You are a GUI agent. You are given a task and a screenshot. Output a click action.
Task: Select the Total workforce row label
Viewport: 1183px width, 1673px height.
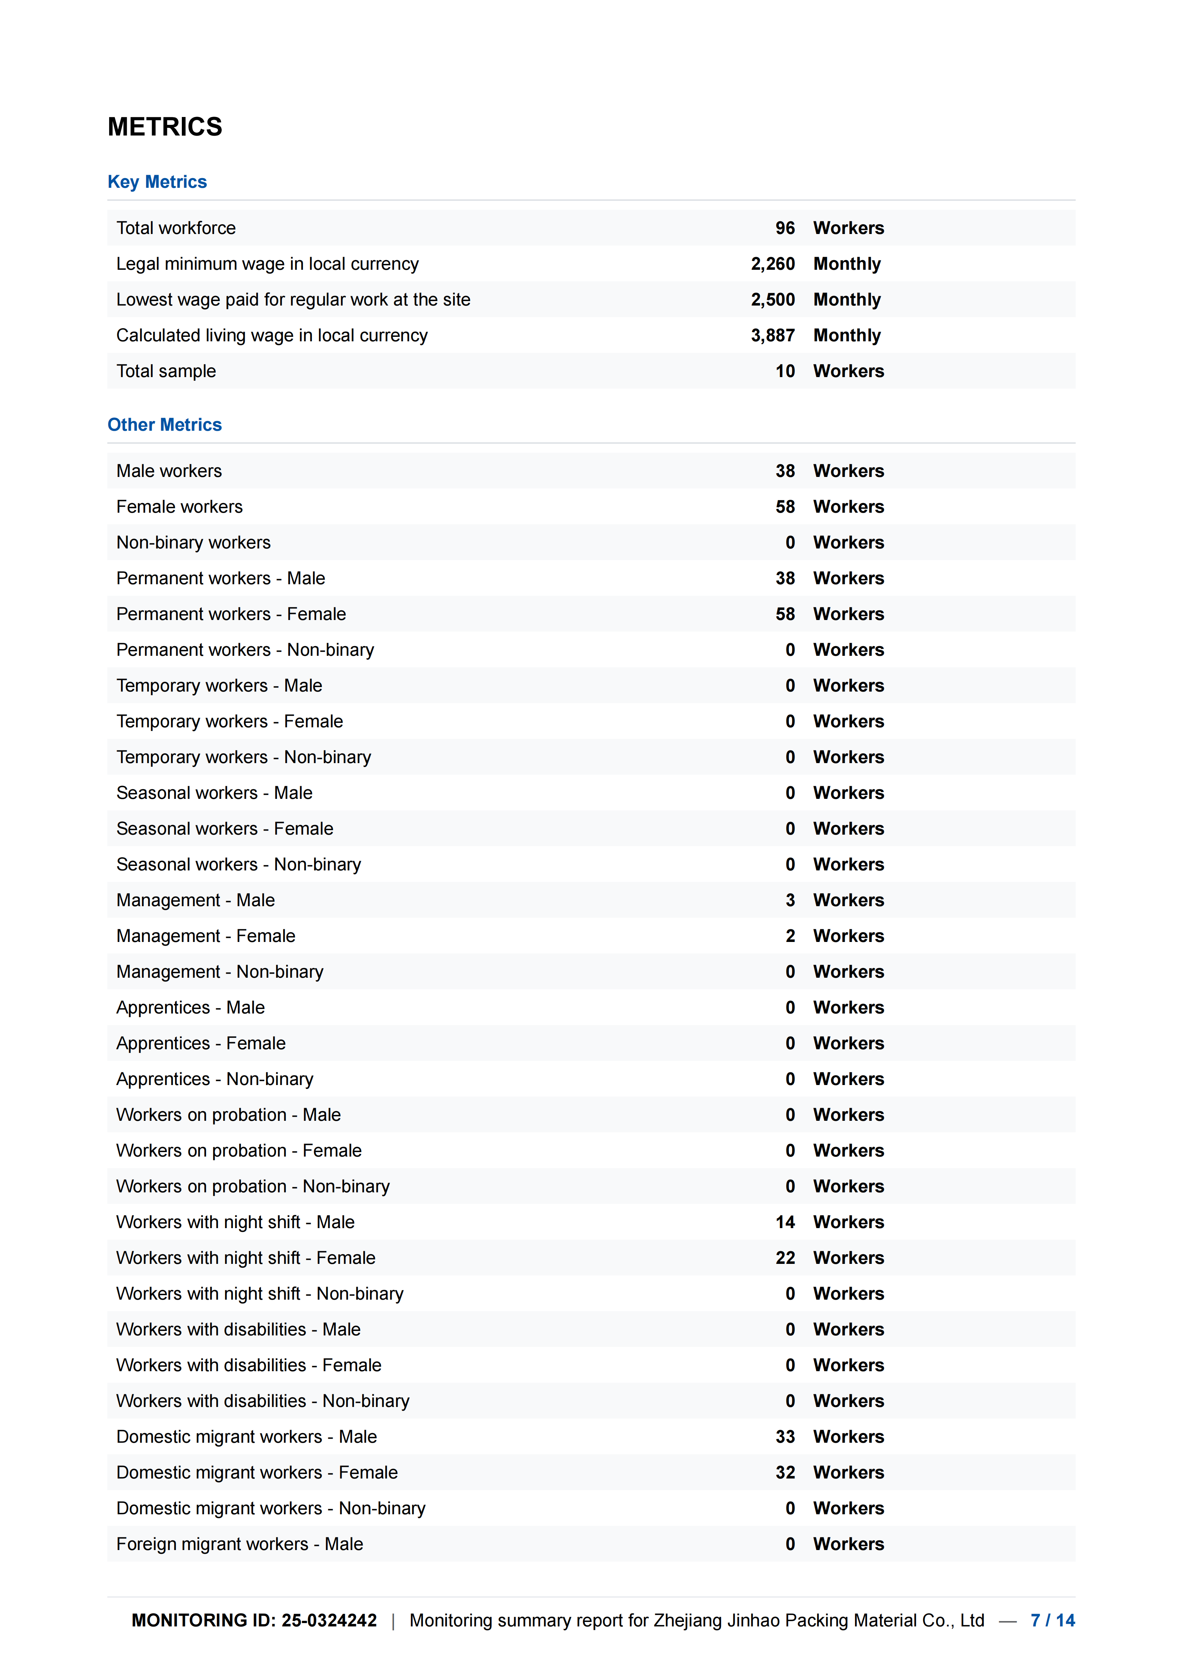175,228
